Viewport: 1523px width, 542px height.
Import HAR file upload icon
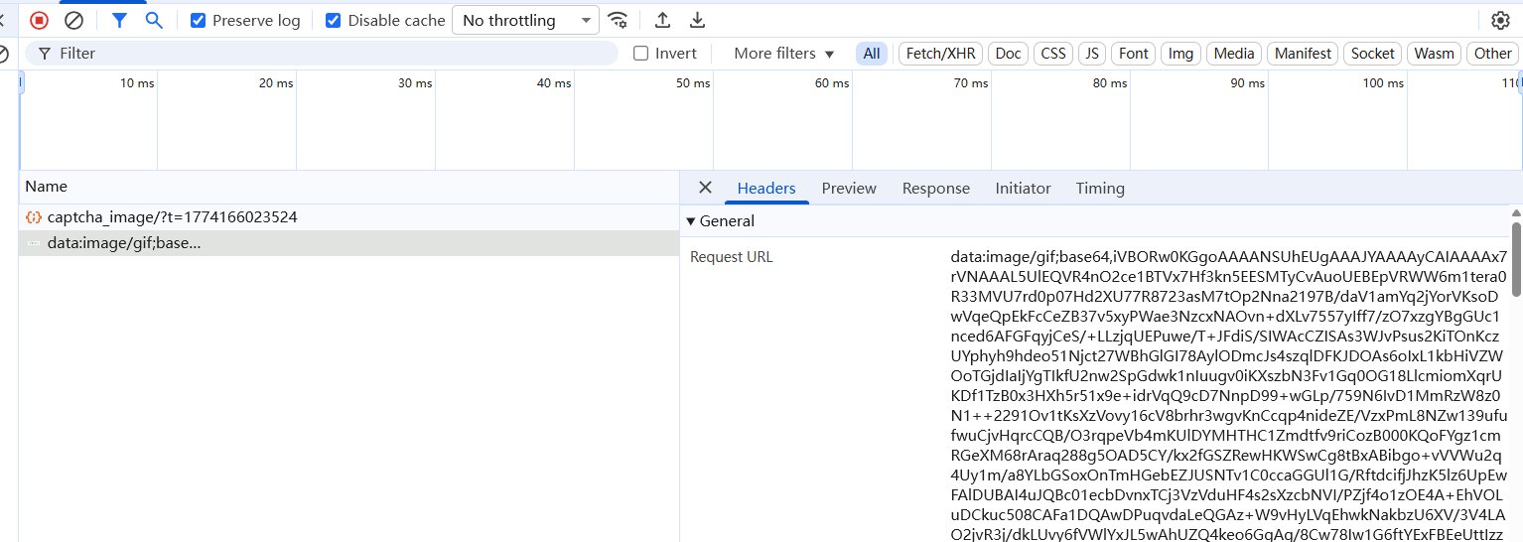[x=662, y=20]
